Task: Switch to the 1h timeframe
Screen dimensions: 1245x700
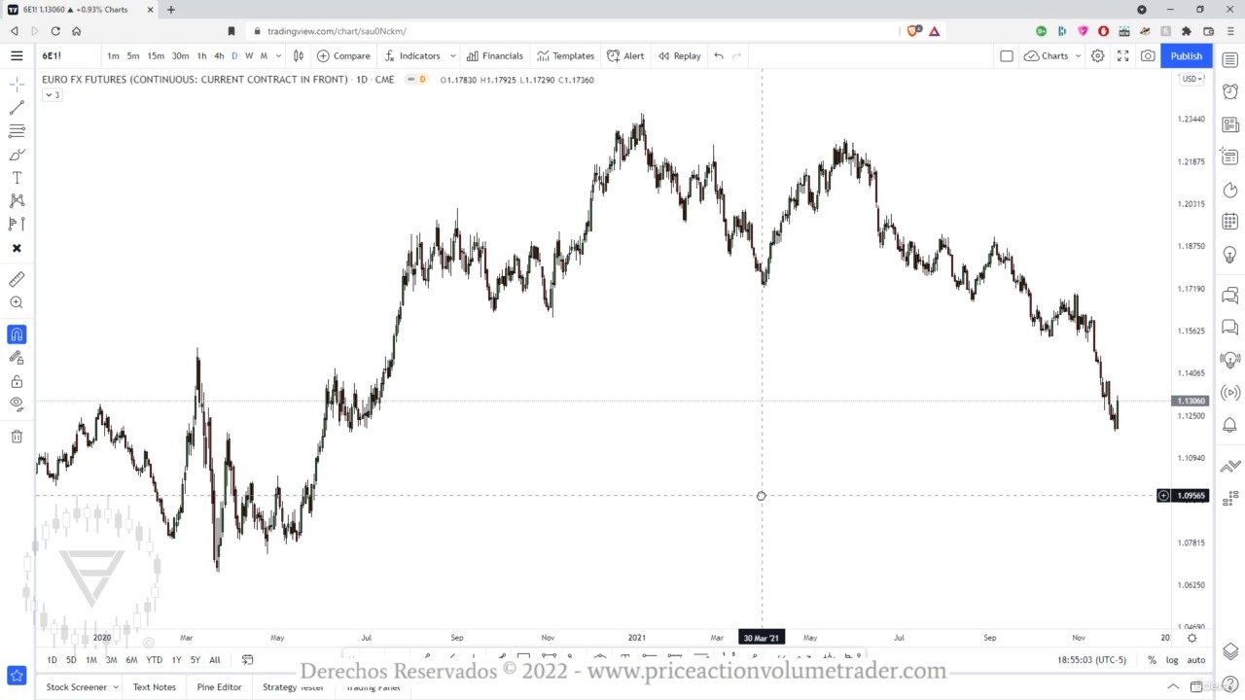Action: coord(201,55)
